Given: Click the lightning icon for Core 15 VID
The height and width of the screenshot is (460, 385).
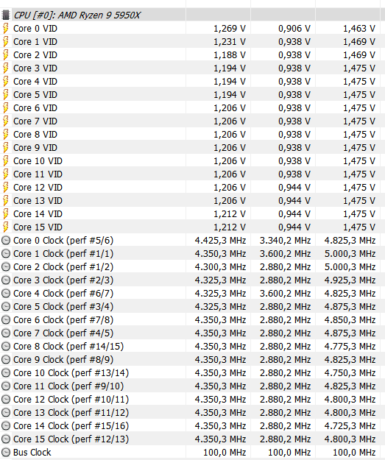Looking at the screenshot, I should [6, 227].
